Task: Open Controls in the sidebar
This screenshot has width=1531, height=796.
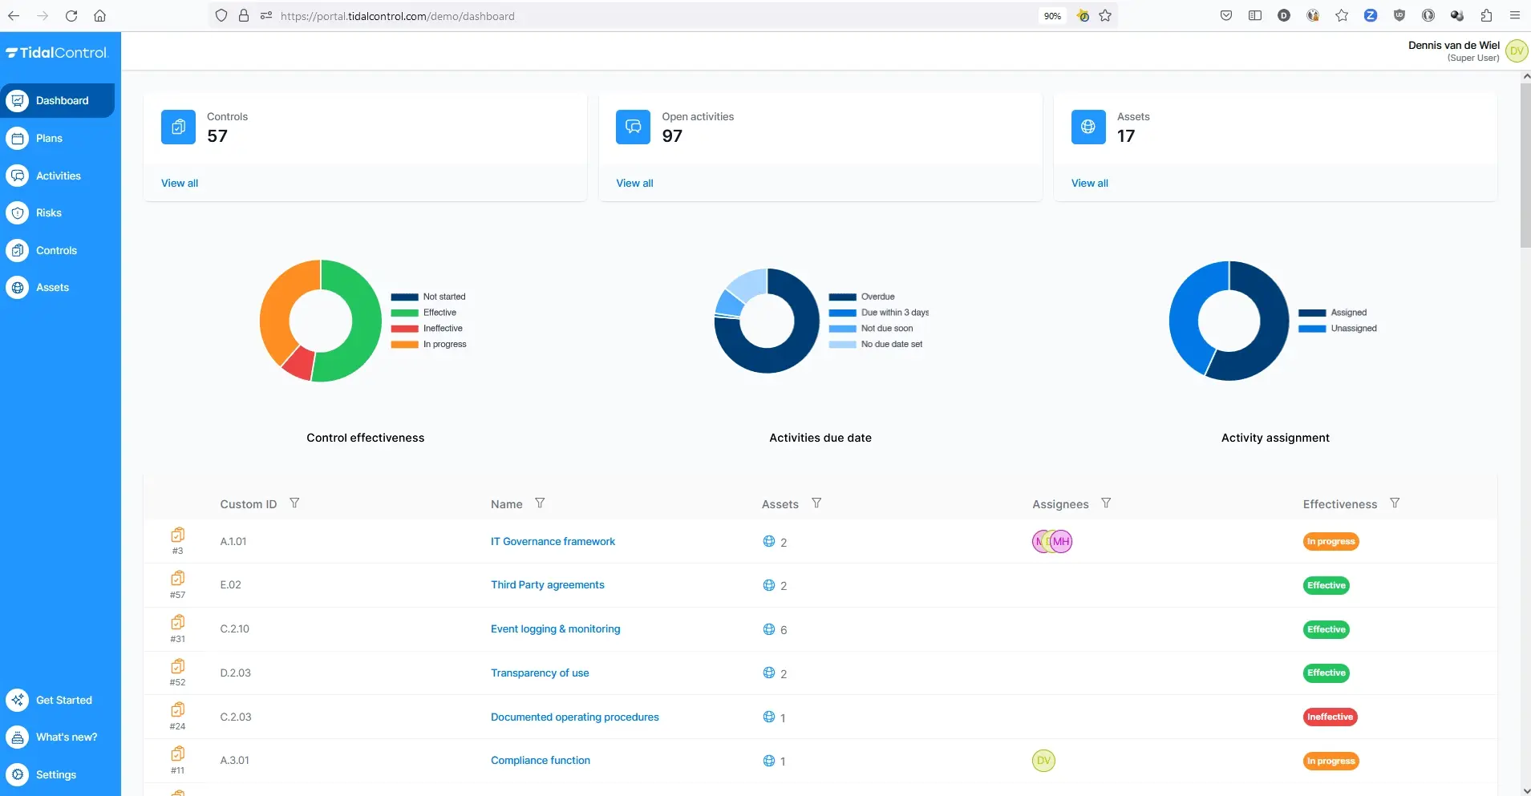Action: (57, 250)
